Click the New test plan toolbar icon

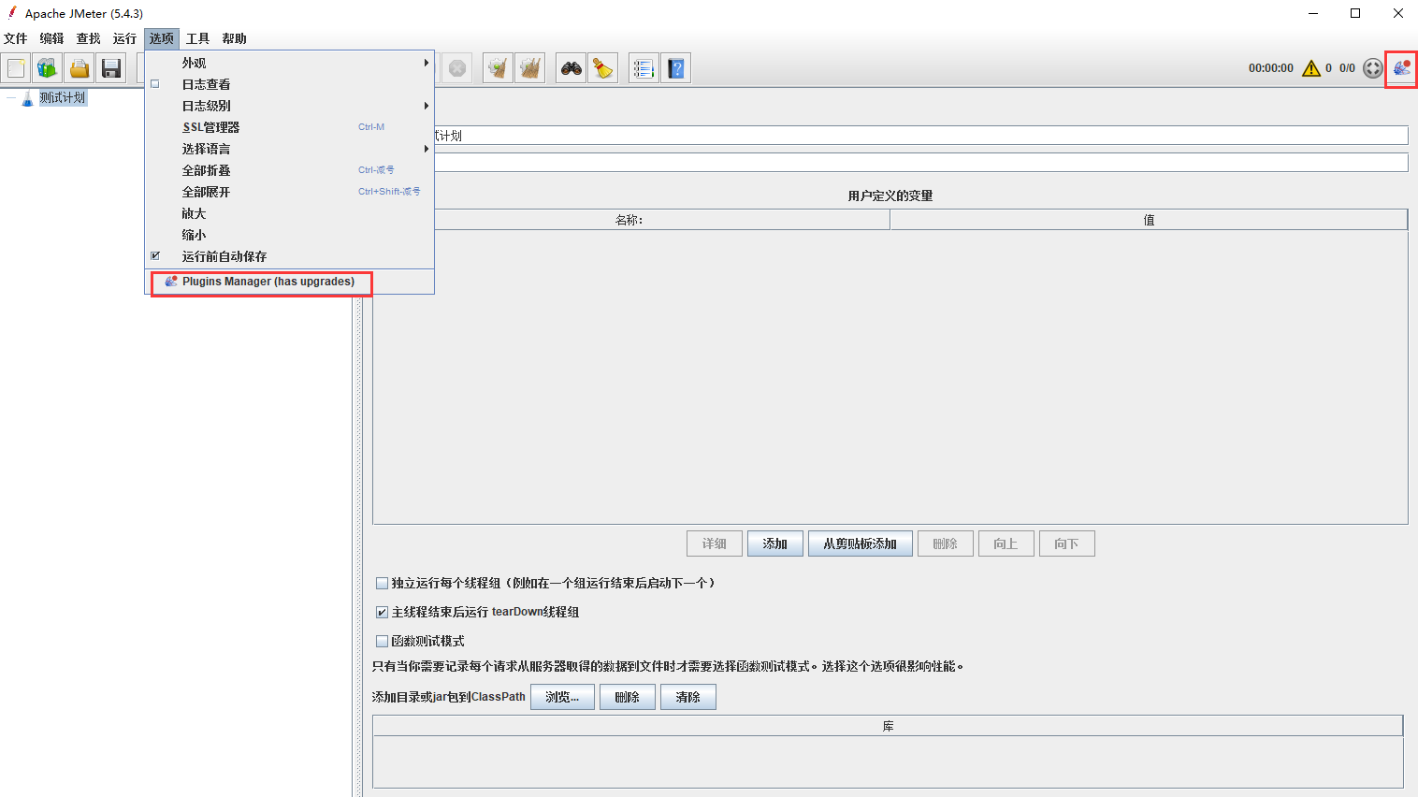click(x=16, y=68)
